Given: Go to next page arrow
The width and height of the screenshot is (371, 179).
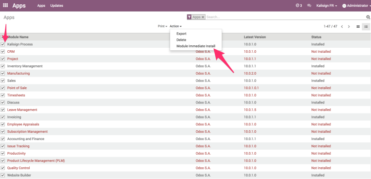Looking at the screenshot, I should pyautogui.click(x=349, y=26).
